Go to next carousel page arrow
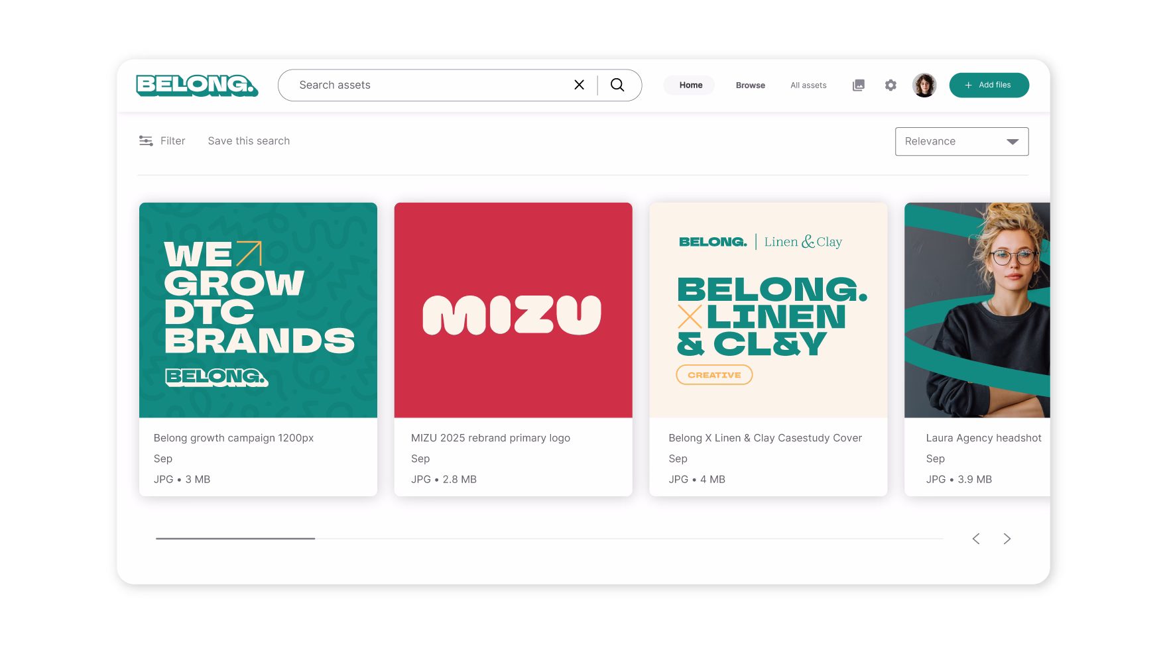This screenshot has width=1167, height=656. coord(1007,539)
